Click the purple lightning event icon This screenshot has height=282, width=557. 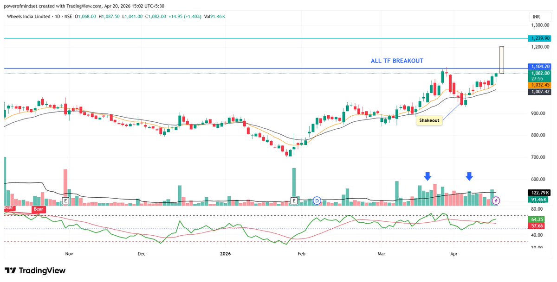496,201
